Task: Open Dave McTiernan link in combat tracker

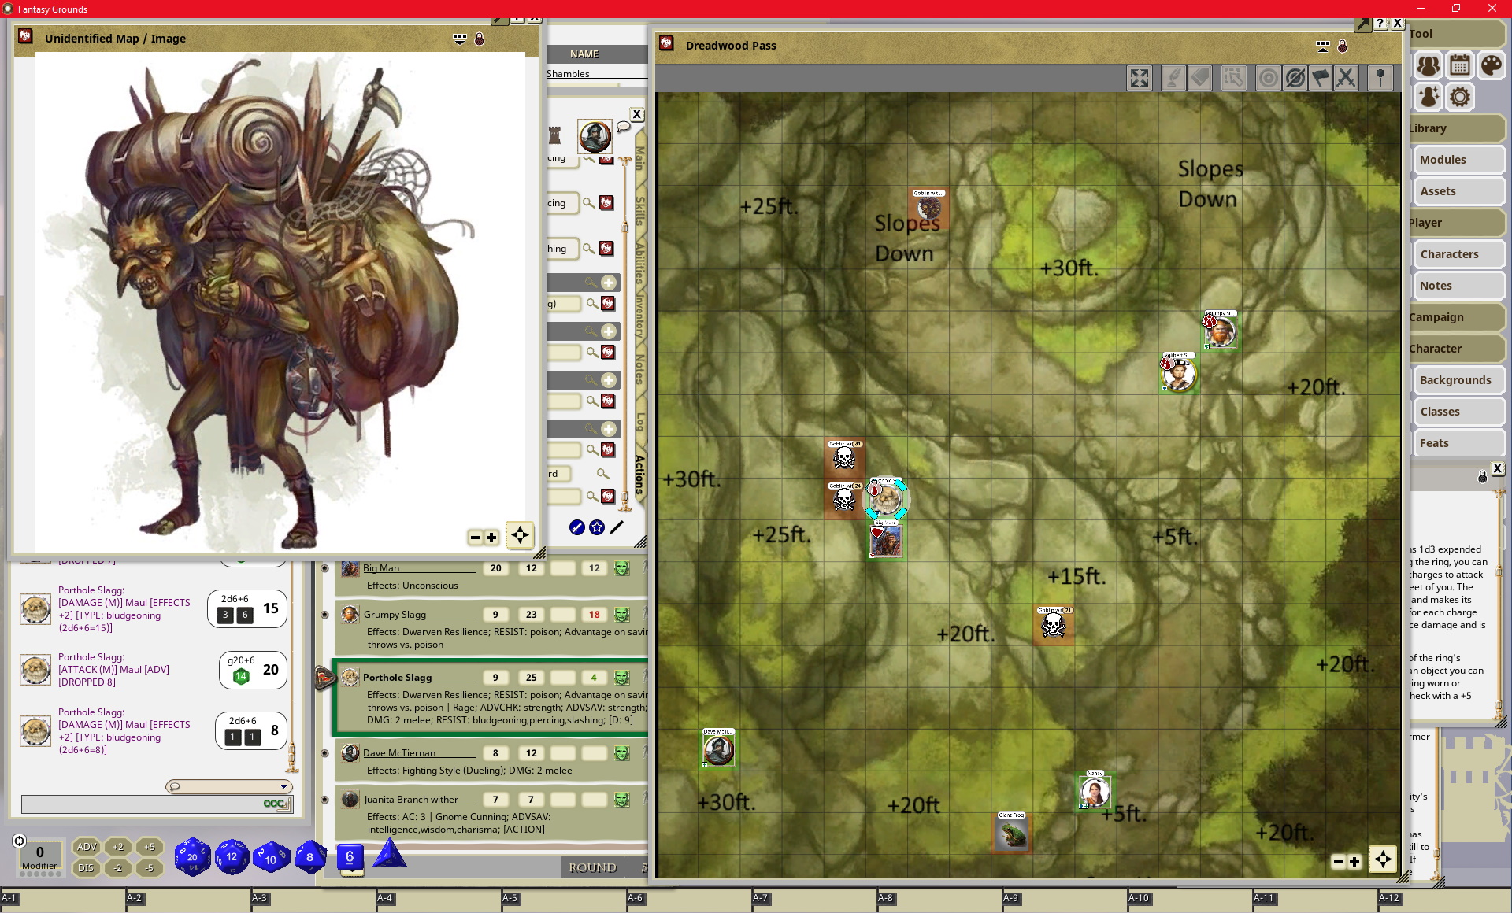Action: click(x=399, y=753)
